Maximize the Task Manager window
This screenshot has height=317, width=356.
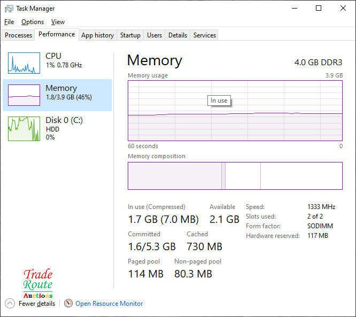pyautogui.click(x=319, y=9)
